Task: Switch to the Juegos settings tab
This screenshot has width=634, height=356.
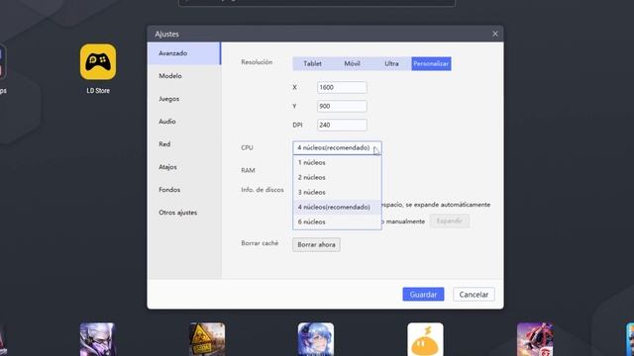Action: point(184,99)
